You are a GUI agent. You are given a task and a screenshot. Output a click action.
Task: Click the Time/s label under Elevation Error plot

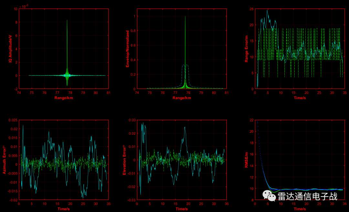[182, 209]
